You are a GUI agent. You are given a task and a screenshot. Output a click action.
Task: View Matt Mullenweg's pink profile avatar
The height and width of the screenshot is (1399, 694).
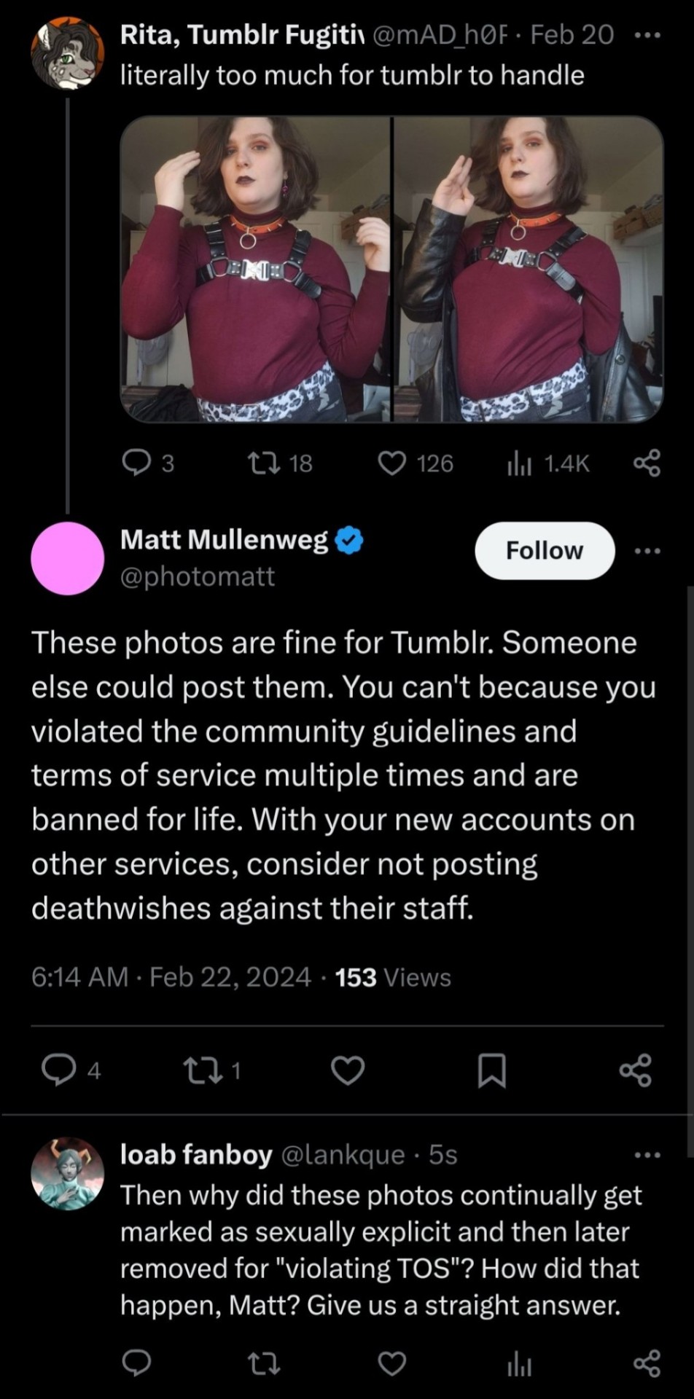click(67, 558)
